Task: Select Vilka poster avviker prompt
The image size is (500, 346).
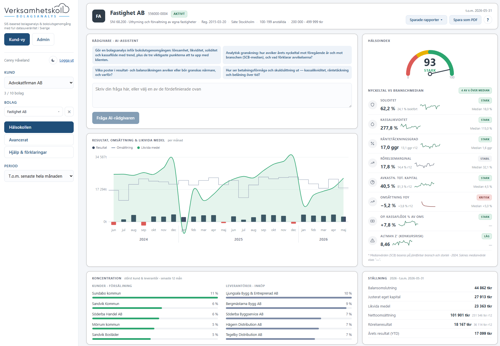Action: coord(156,72)
